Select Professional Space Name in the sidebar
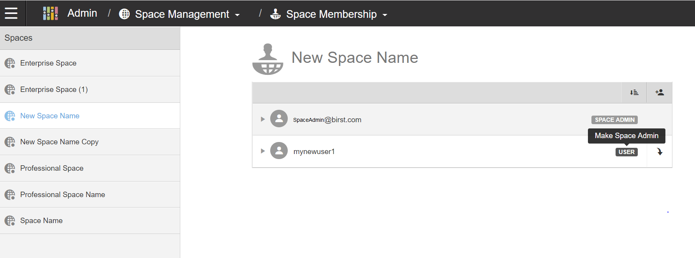Image resolution: width=695 pixels, height=258 pixels. point(62,195)
